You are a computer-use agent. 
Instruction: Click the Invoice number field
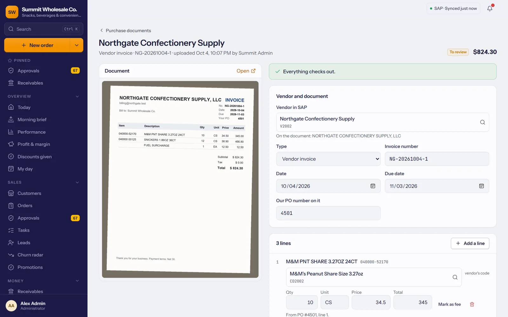(x=437, y=159)
